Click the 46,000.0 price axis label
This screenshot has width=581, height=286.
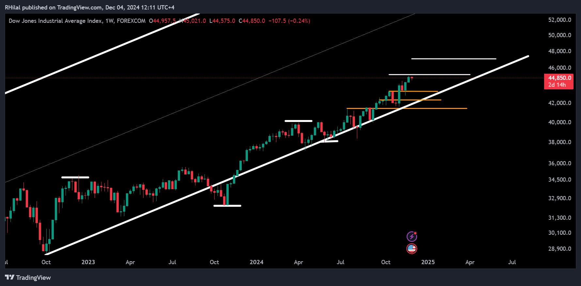[x=560, y=68]
